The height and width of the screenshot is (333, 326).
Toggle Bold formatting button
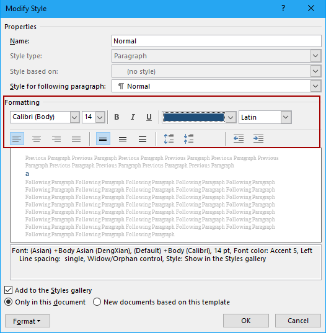[x=117, y=117]
